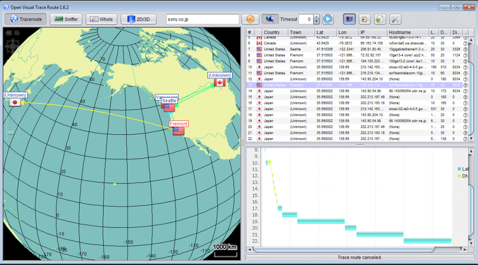Click the Traceroute button
The width and height of the screenshot is (478, 265).
(25, 19)
